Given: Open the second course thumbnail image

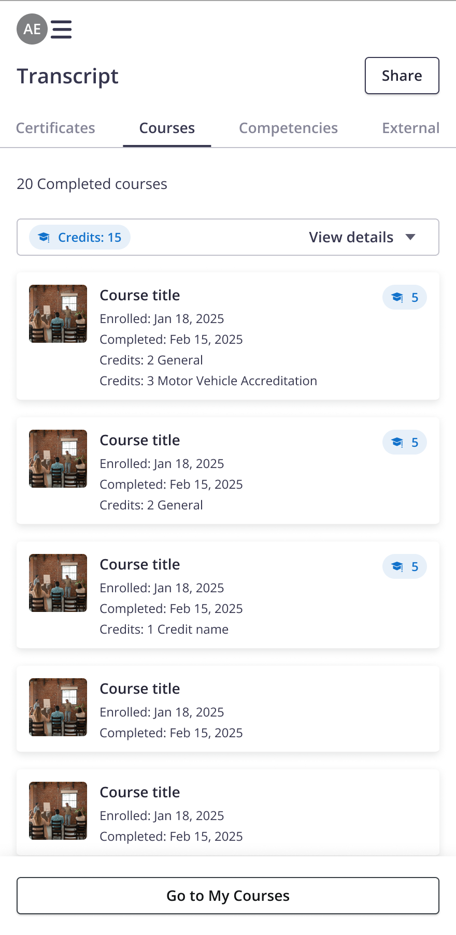Looking at the screenshot, I should click(58, 459).
